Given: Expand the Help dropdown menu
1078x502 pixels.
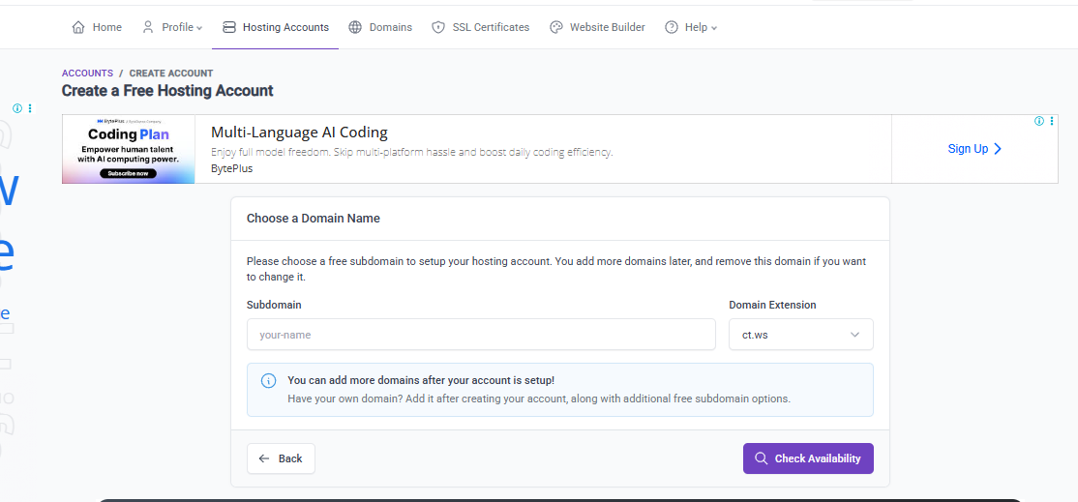Looking at the screenshot, I should click(691, 27).
